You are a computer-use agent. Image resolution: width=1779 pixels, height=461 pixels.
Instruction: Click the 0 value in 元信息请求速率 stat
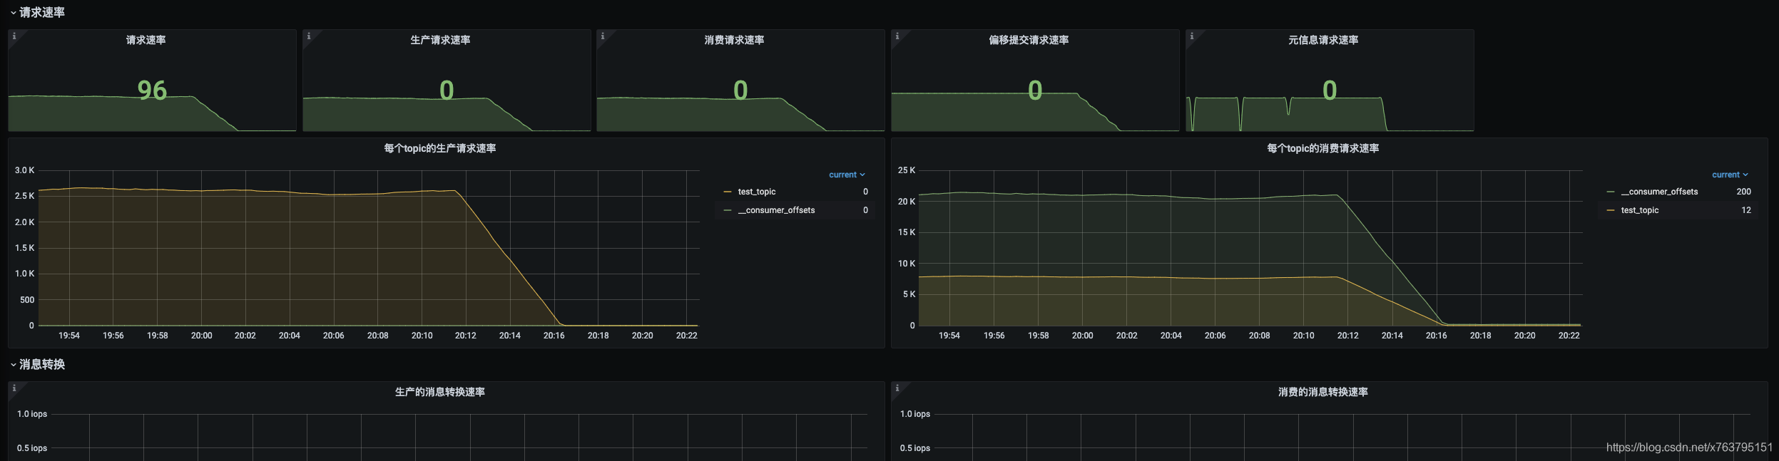[x=1330, y=90]
